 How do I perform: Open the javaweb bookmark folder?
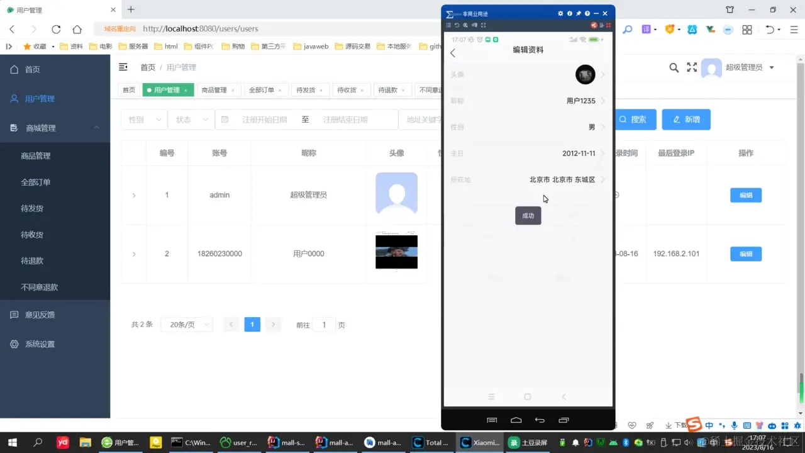(x=311, y=47)
